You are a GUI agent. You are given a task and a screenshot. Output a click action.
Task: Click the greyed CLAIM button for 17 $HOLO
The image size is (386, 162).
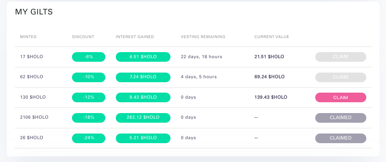click(341, 57)
